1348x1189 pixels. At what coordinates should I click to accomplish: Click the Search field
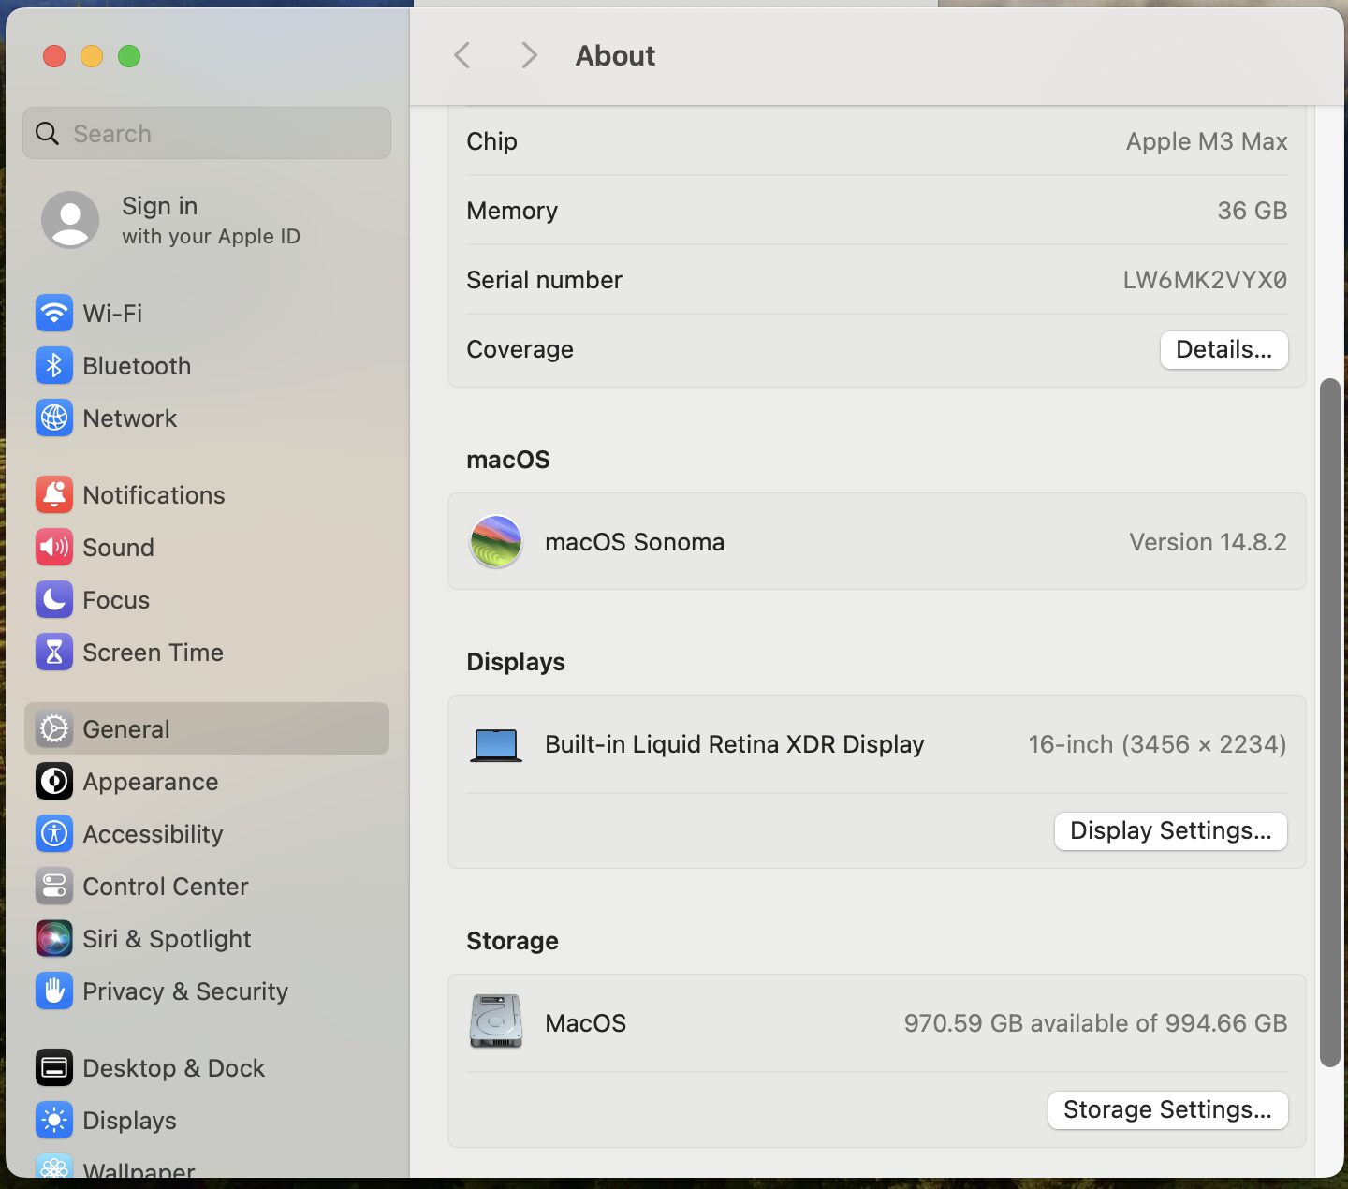pos(206,133)
